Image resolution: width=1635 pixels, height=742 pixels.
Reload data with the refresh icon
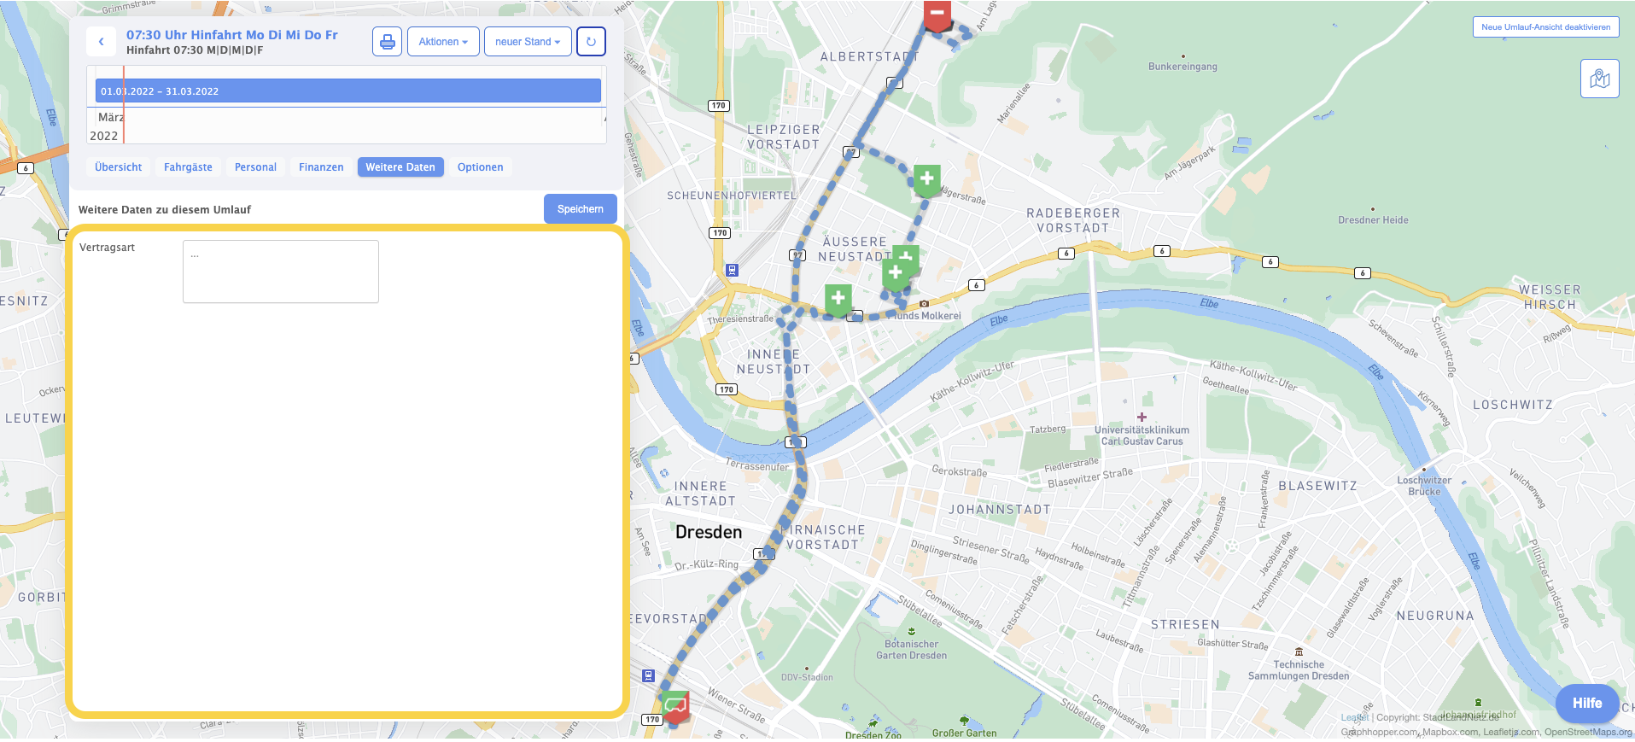(591, 41)
